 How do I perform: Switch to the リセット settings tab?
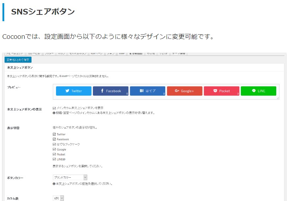[163, 54]
